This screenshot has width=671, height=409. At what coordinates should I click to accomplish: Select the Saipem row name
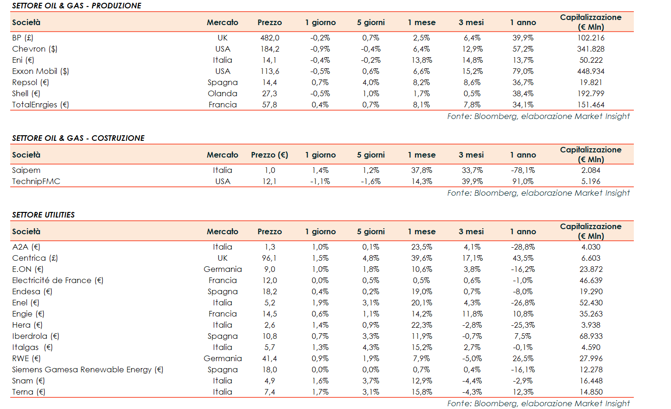click(x=26, y=170)
